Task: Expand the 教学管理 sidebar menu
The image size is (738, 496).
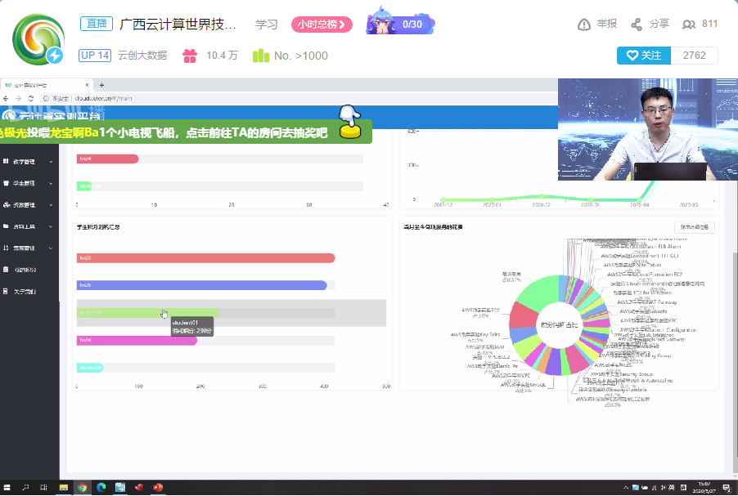Action: (29, 162)
